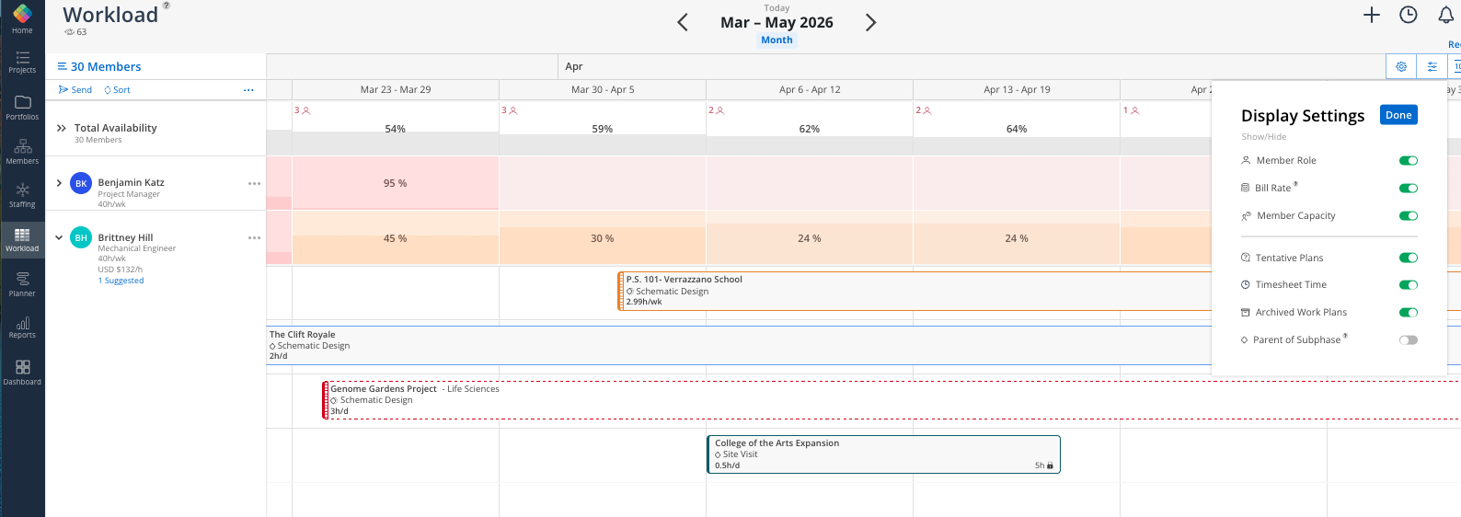Open the Staffing sidebar icon
1461x517 pixels.
(x=22, y=194)
